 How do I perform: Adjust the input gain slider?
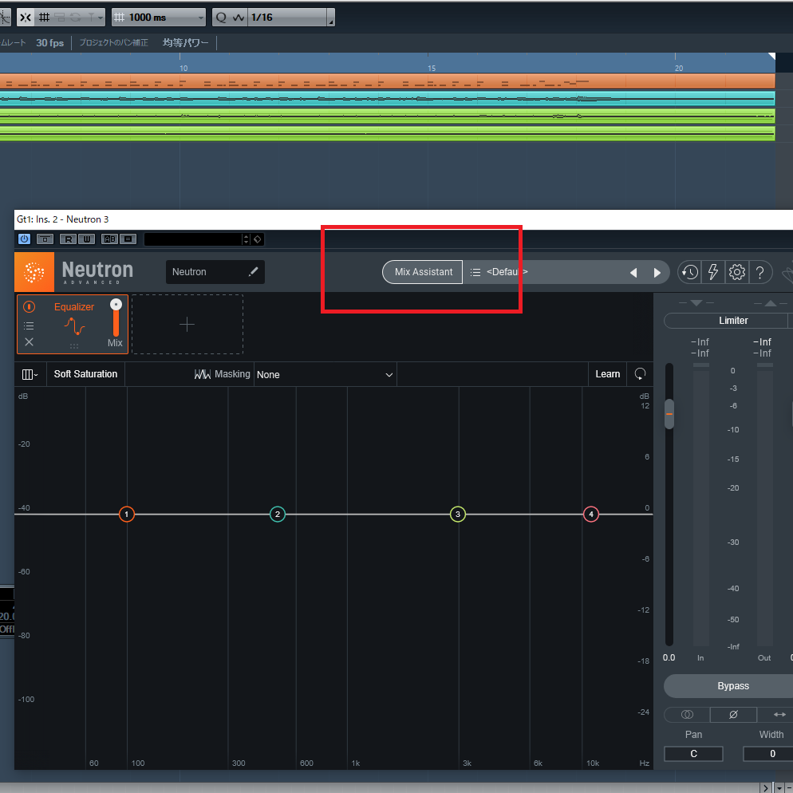(x=669, y=414)
